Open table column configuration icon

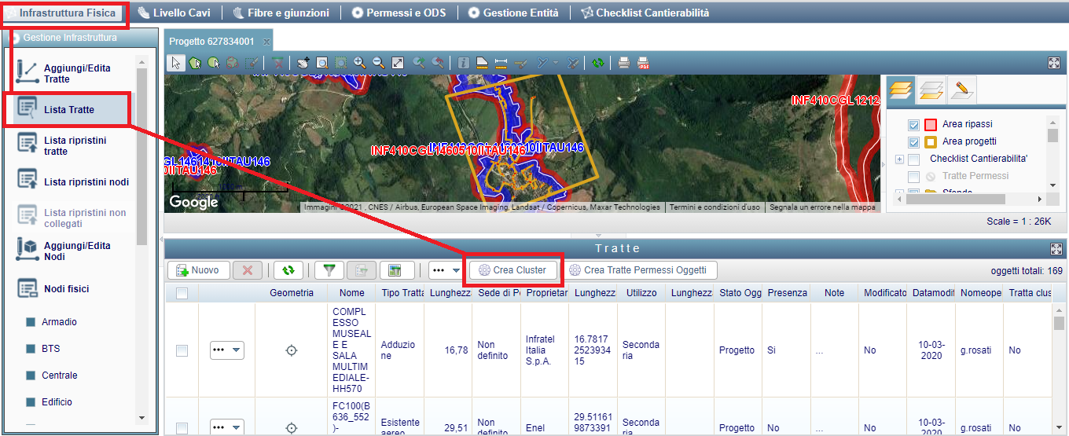(396, 270)
